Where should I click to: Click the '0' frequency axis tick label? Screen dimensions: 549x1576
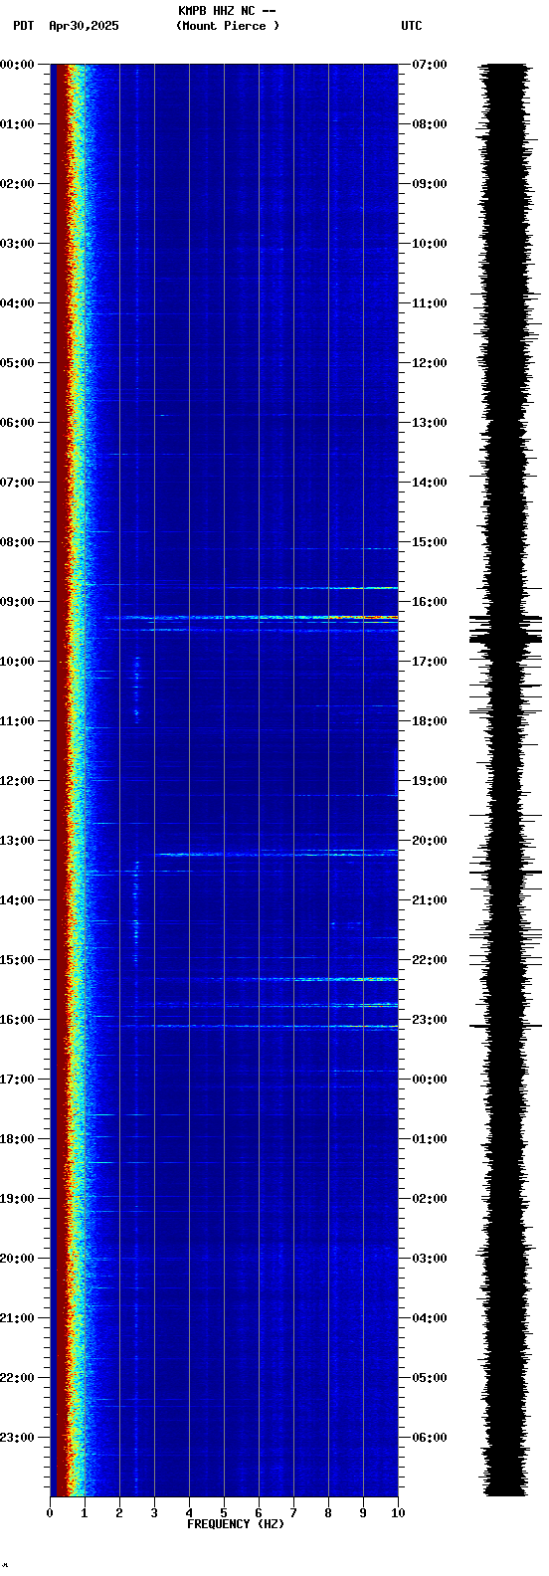tap(50, 1513)
